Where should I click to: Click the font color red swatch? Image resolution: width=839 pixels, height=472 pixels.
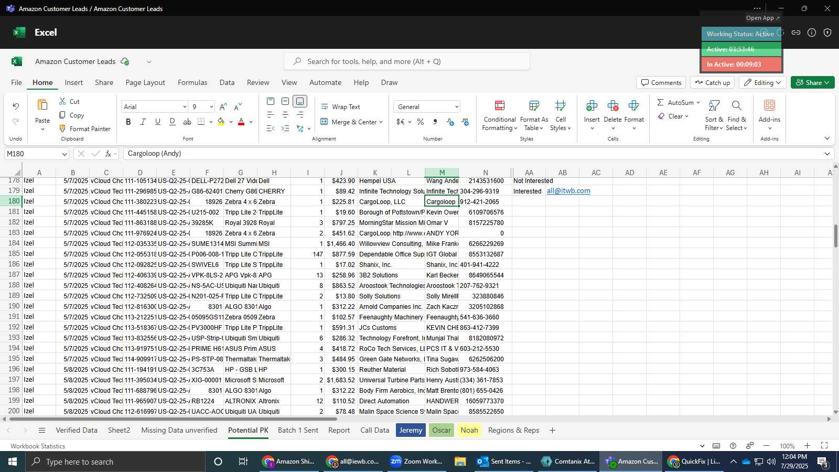[x=241, y=122]
